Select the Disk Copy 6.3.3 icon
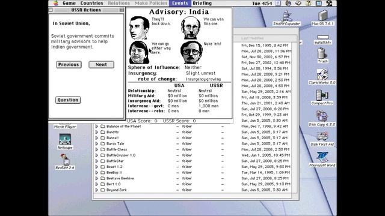Viewport: 385px width, 216px height. [x=322, y=116]
